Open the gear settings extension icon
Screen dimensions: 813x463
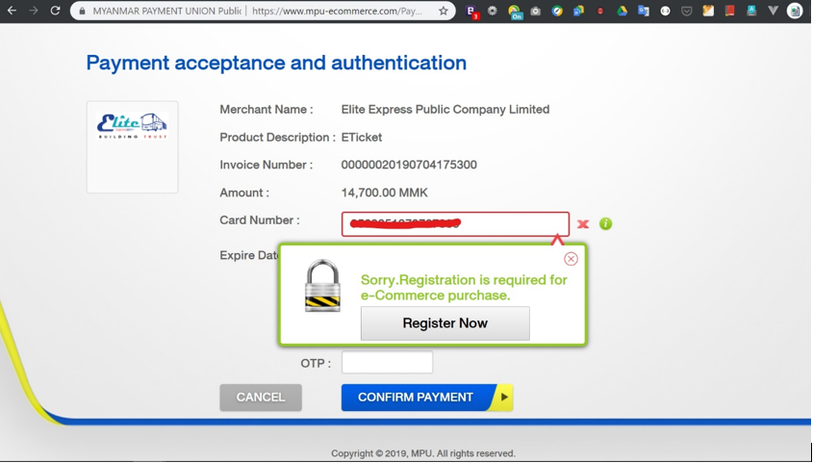tap(493, 11)
